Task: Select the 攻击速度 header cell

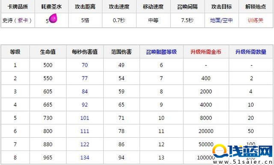Action: point(119,7)
